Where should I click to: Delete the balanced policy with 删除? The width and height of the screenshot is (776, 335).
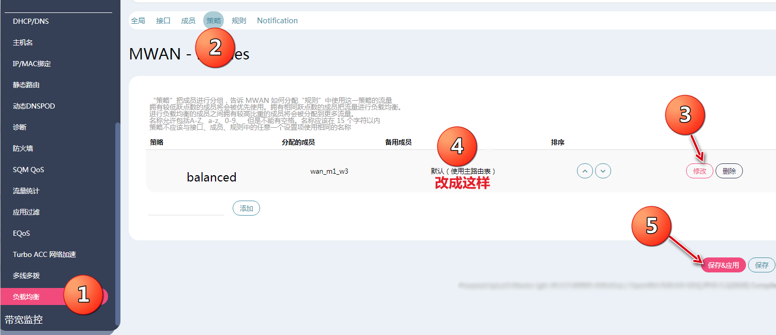click(729, 171)
